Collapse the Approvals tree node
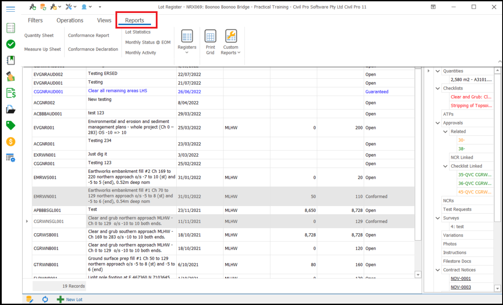Screen dimensions: 503x305 click(x=437, y=123)
